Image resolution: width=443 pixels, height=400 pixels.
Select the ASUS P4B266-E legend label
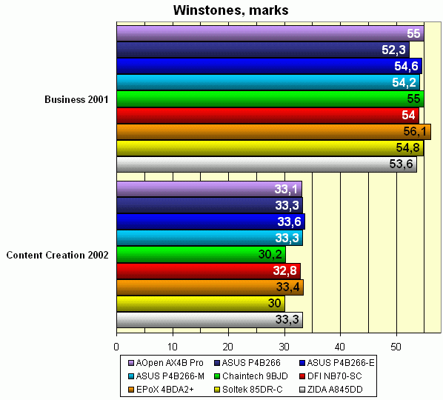point(341,363)
